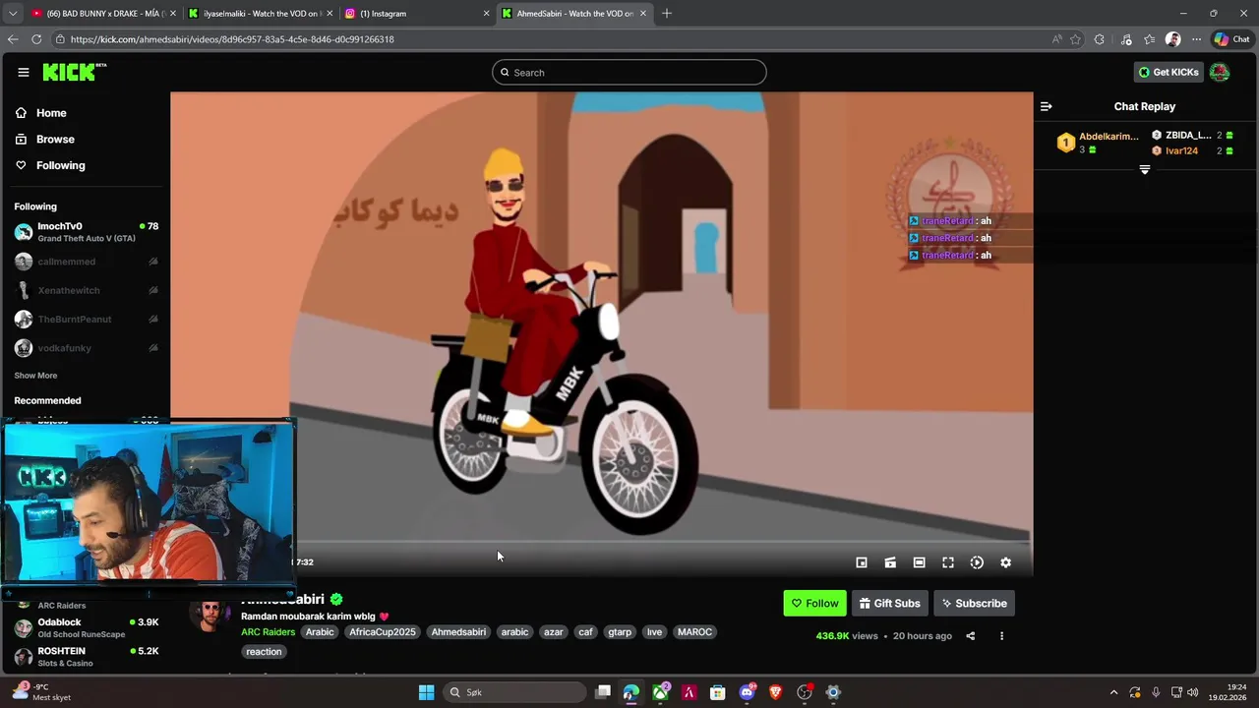
Task: Show hidden system tray icons
Action: pyautogui.click(x=1113, y=692)
